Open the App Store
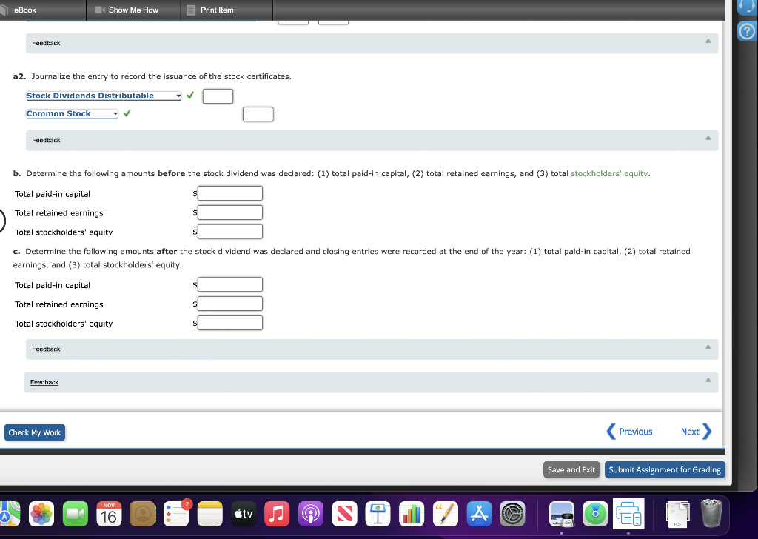758x539 pixels. pos(479,513)
